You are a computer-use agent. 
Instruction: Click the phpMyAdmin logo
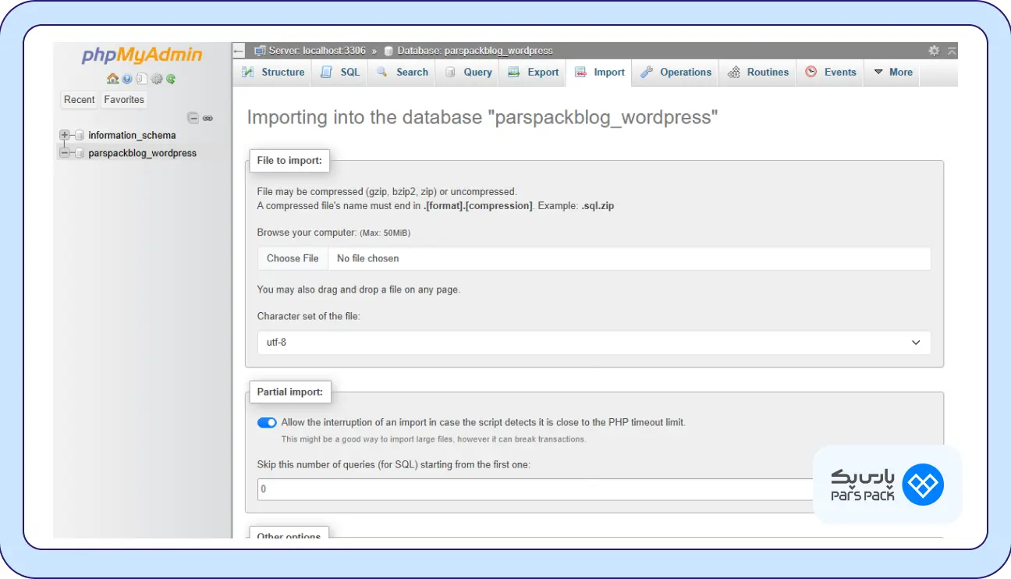[142, 55]
